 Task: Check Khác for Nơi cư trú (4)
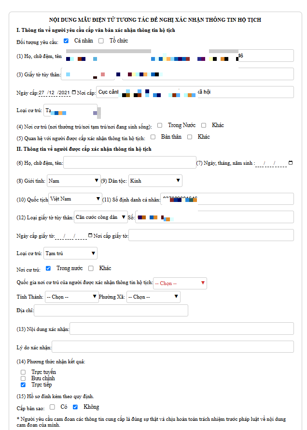[x=204, y=125]
